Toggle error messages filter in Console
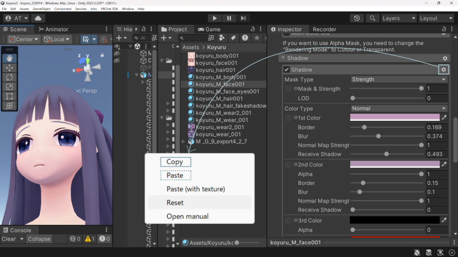Image resolution: width=458 pixels, height=257 pixels. 104,239
